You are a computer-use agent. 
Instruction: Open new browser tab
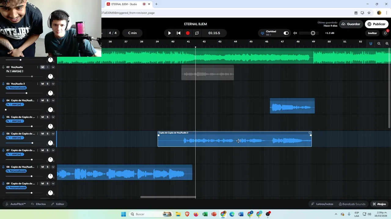(156, 4)
